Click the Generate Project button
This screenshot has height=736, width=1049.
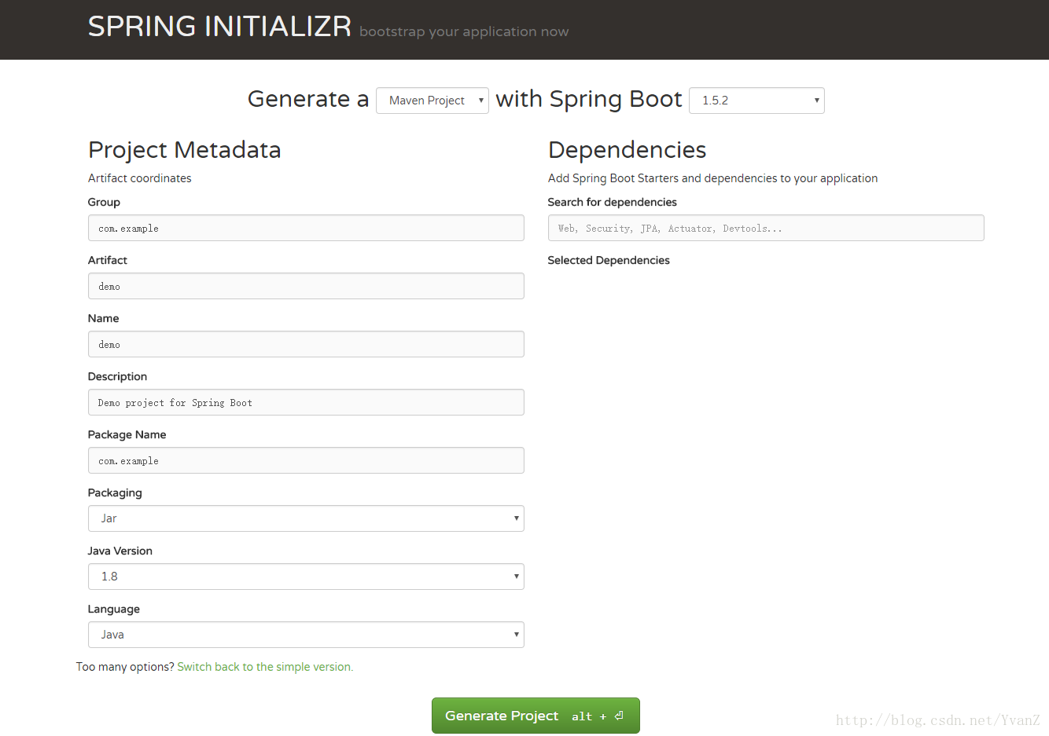click(536, 716)
